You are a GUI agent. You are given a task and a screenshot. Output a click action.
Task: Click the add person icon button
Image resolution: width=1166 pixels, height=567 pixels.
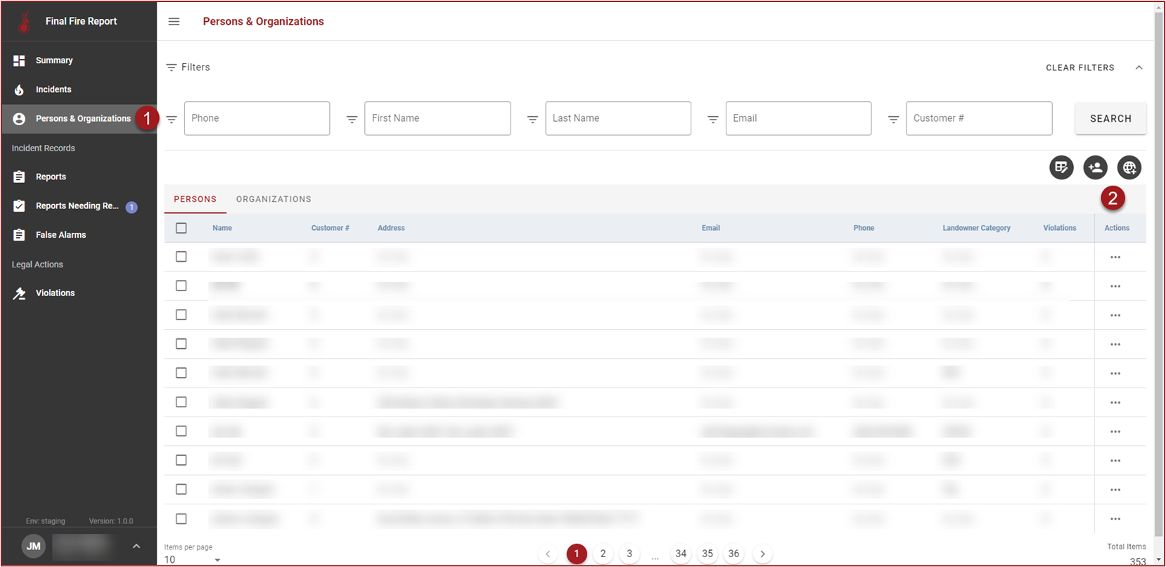click(x=1095, y=167)
